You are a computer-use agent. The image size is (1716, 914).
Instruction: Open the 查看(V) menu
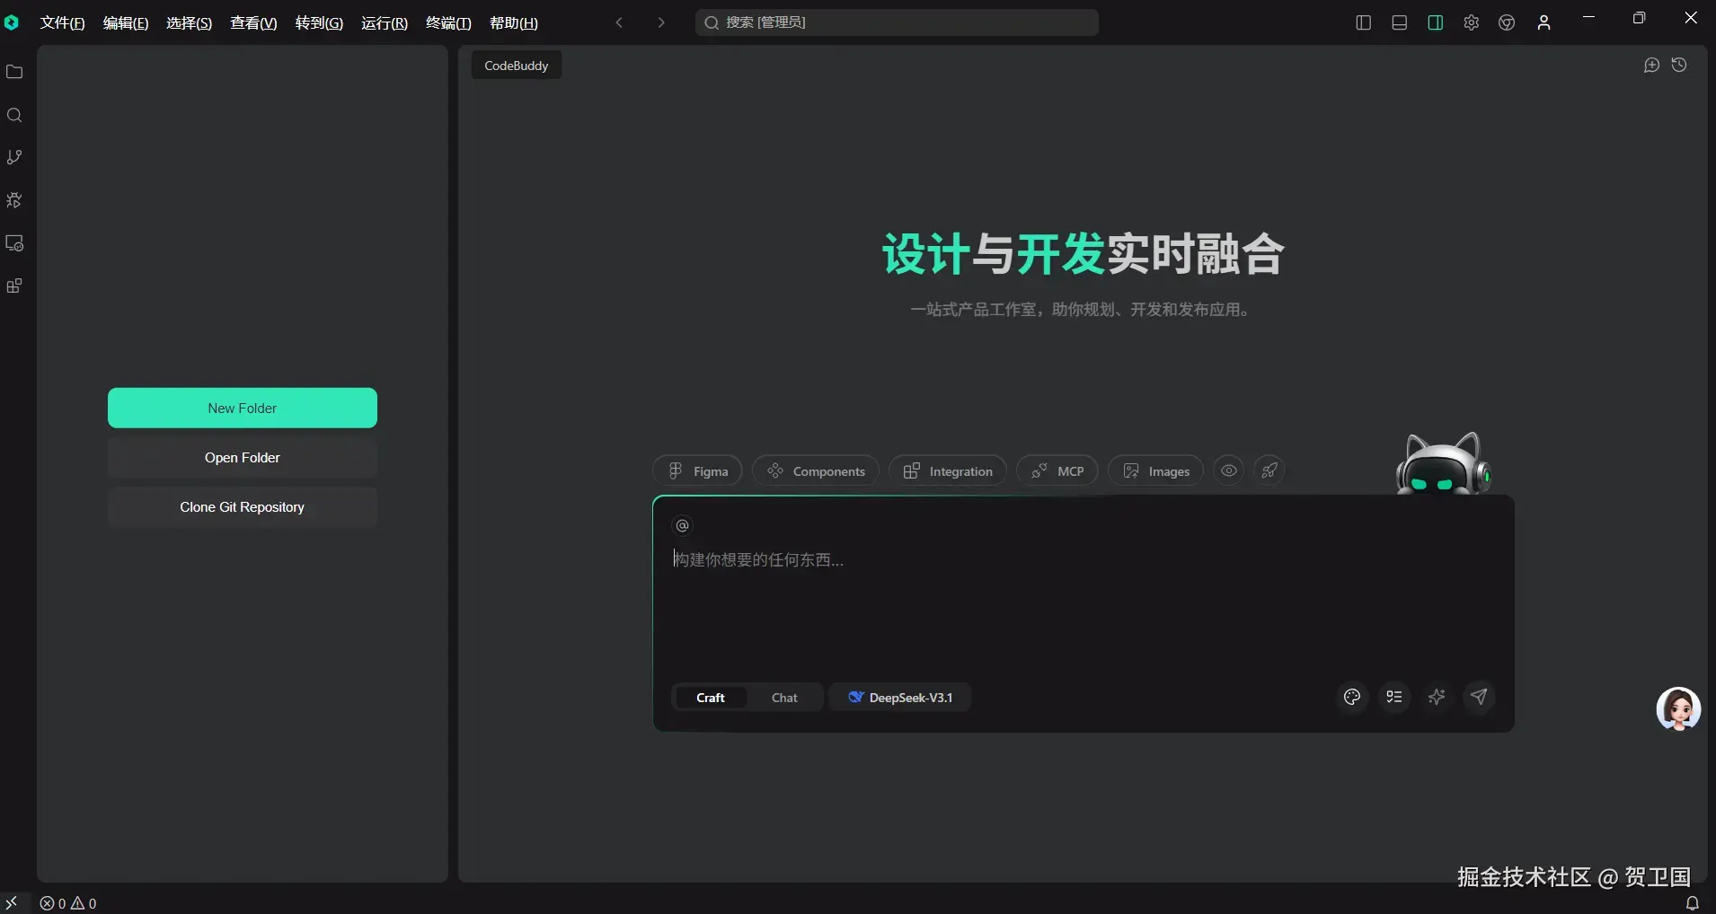[253, 22]
